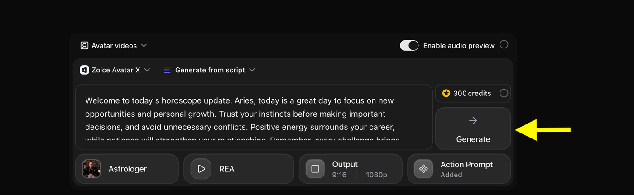The height and width of the screenshot is (195, 634).
Task: Select the Astrologer avatar thumbnail
Action: [x=91, y=169]
